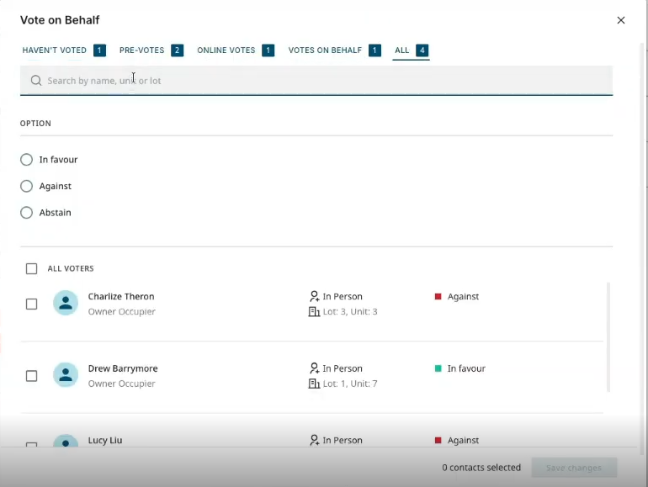Select the All tab

412,50
